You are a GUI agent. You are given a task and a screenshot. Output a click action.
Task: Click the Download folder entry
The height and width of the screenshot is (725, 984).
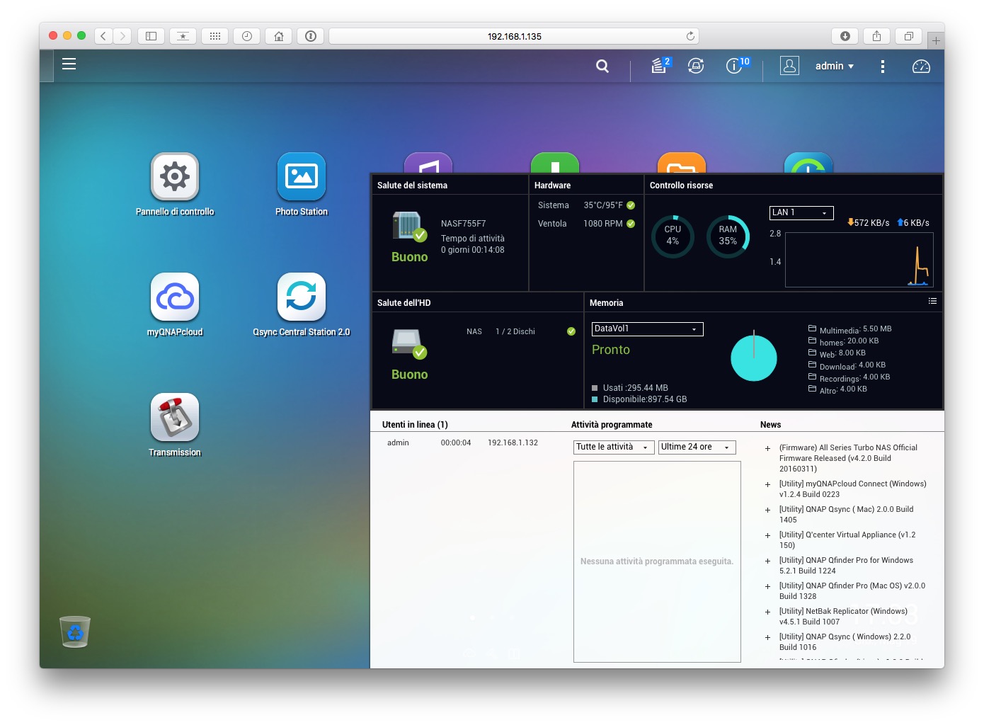click(847, 365)
